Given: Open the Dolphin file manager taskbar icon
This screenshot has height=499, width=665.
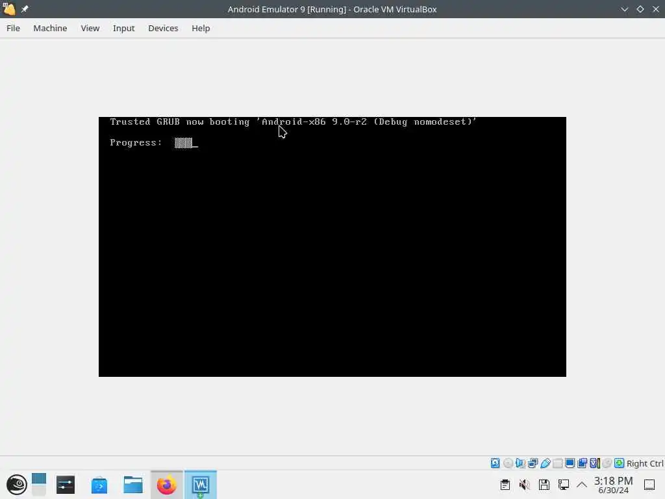Looking at the screenshot, I should tap(132, 485).
